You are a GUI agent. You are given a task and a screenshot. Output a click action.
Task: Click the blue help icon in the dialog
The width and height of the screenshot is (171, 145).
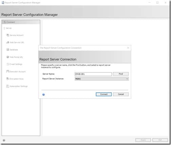43,95
